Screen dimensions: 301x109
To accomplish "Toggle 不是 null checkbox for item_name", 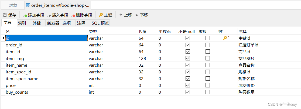I will click(188, 65).
